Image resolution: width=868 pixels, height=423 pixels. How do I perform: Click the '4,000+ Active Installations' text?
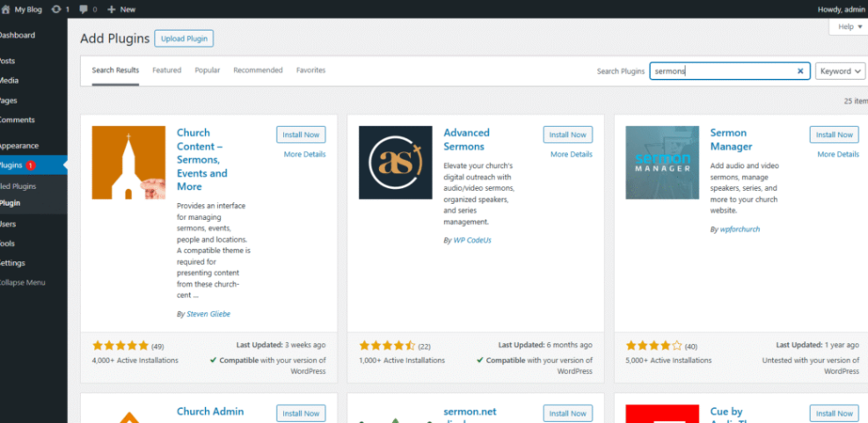click(x=135, y=361)
